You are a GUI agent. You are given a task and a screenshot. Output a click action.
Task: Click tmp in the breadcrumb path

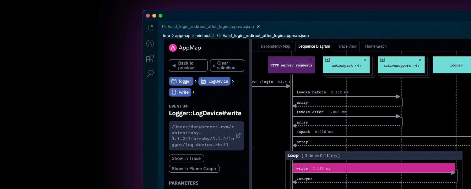click(166, 35)
